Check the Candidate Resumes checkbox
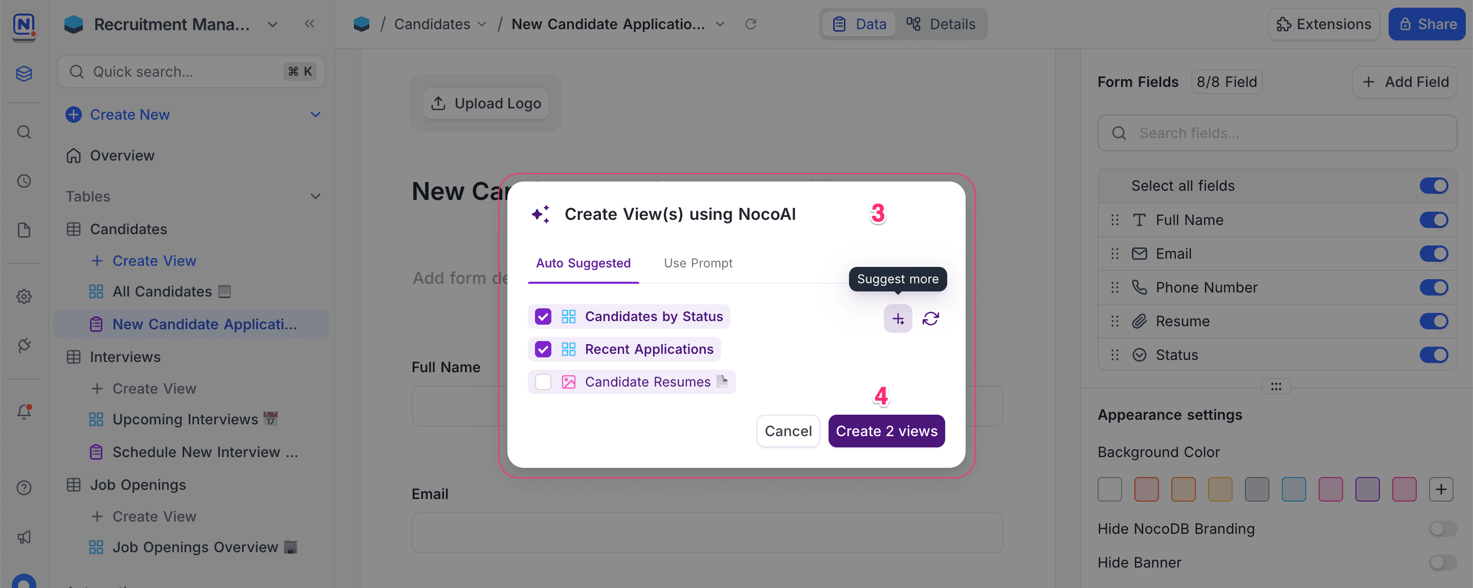1473x588 pixels. [x=543, y=382]
